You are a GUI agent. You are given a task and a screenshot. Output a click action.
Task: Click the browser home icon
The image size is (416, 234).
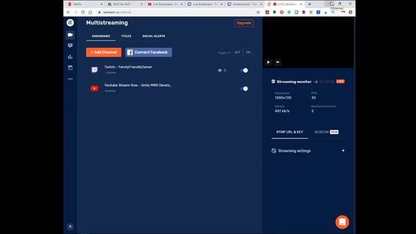90,12
